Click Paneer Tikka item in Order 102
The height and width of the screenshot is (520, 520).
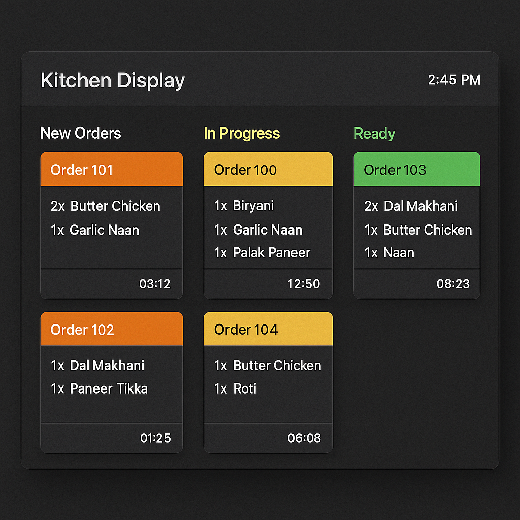click(99, 389)
